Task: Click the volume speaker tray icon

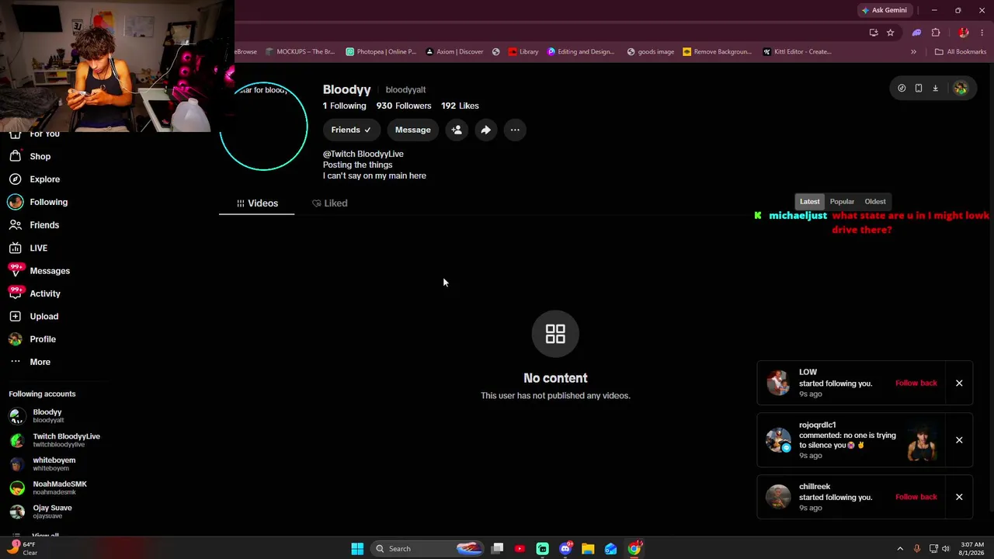Action: click(x=947, y=549)
